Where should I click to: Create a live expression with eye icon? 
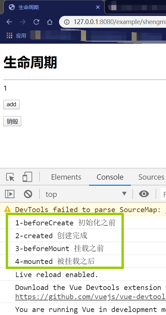click(144, 194)
